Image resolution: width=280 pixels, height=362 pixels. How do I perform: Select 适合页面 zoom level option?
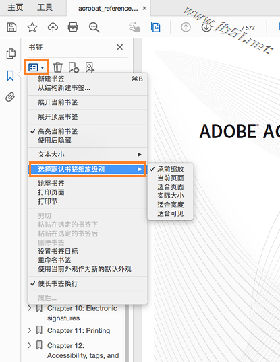click(171, 187)
